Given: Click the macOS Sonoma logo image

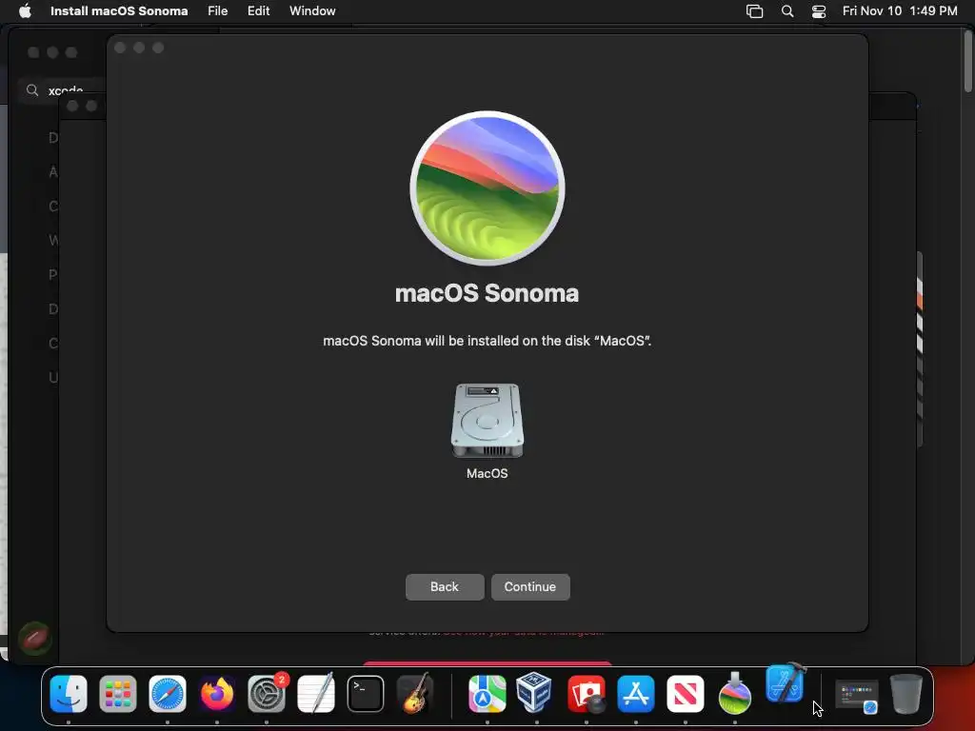Looking at the screenshot, I should (x=487, y=188).
